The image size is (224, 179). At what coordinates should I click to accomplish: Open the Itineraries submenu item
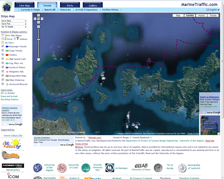[x=65, y=10]
